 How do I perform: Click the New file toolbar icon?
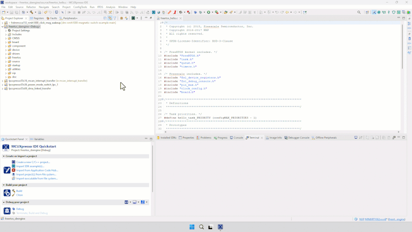pyautogui.click(x=4, y=12)
